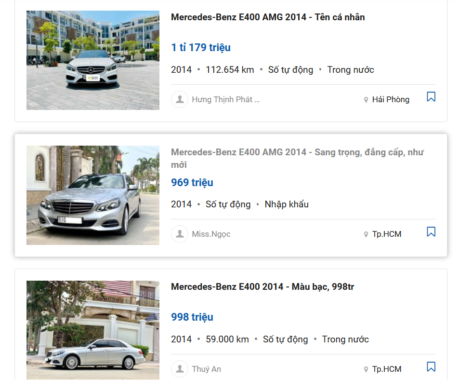This screenshot has width=459, height=380.
Task: Click Miss.Ngọc seller avatar icon
Action: 180,234
